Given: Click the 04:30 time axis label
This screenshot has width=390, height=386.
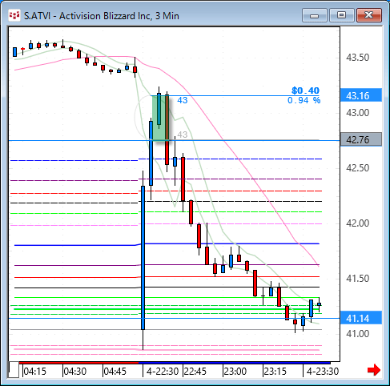Looking at the screenshot, I should [75, 372].
